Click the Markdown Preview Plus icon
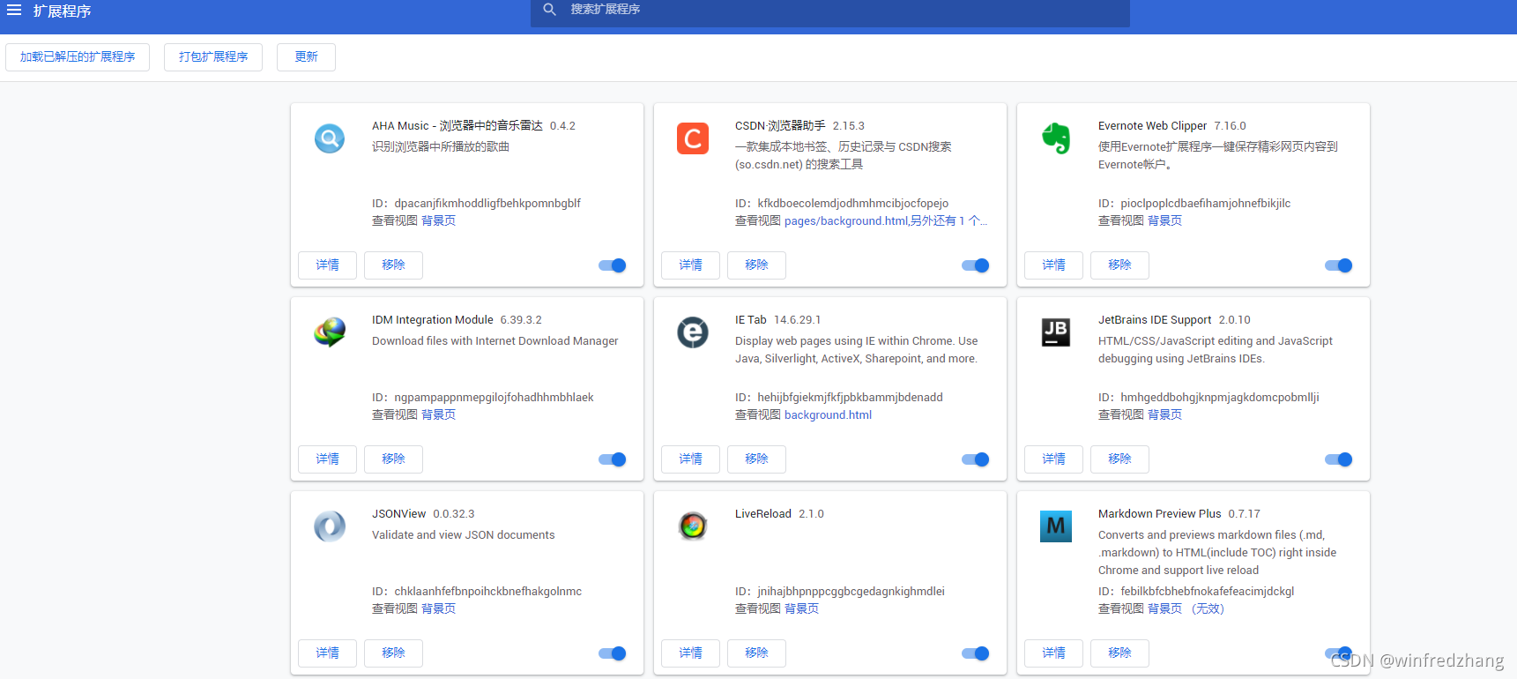Image resolution: width=1517 pixels, height=679 pixels. pyautogui.click(x=1056, y=526)
